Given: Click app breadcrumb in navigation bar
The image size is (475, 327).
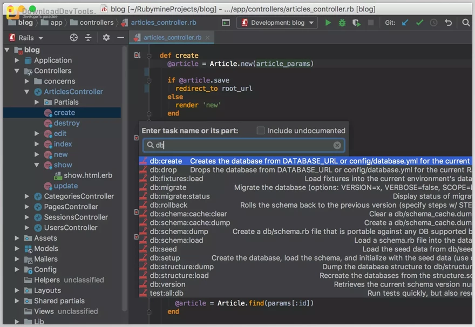Looking at the screenshot, I should (x=51, y=23).
